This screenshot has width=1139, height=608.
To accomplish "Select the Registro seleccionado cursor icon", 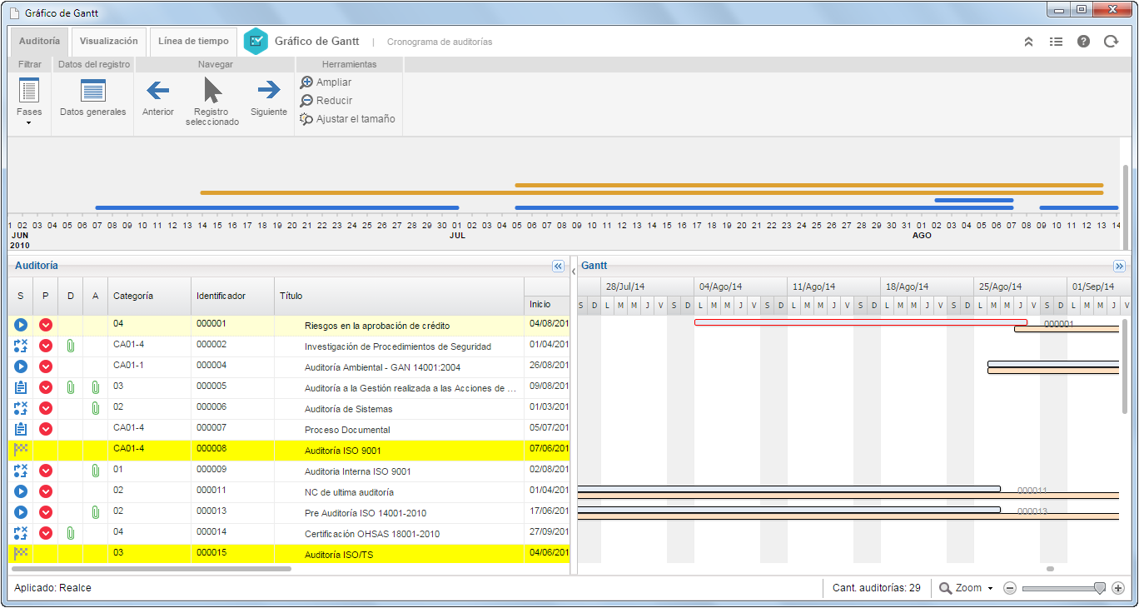I will (x=212, y=90).
